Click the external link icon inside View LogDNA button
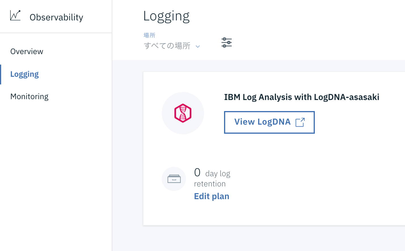 pyautogui.click(x=300, y=122)
